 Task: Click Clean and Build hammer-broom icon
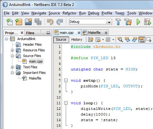[128, 22]
